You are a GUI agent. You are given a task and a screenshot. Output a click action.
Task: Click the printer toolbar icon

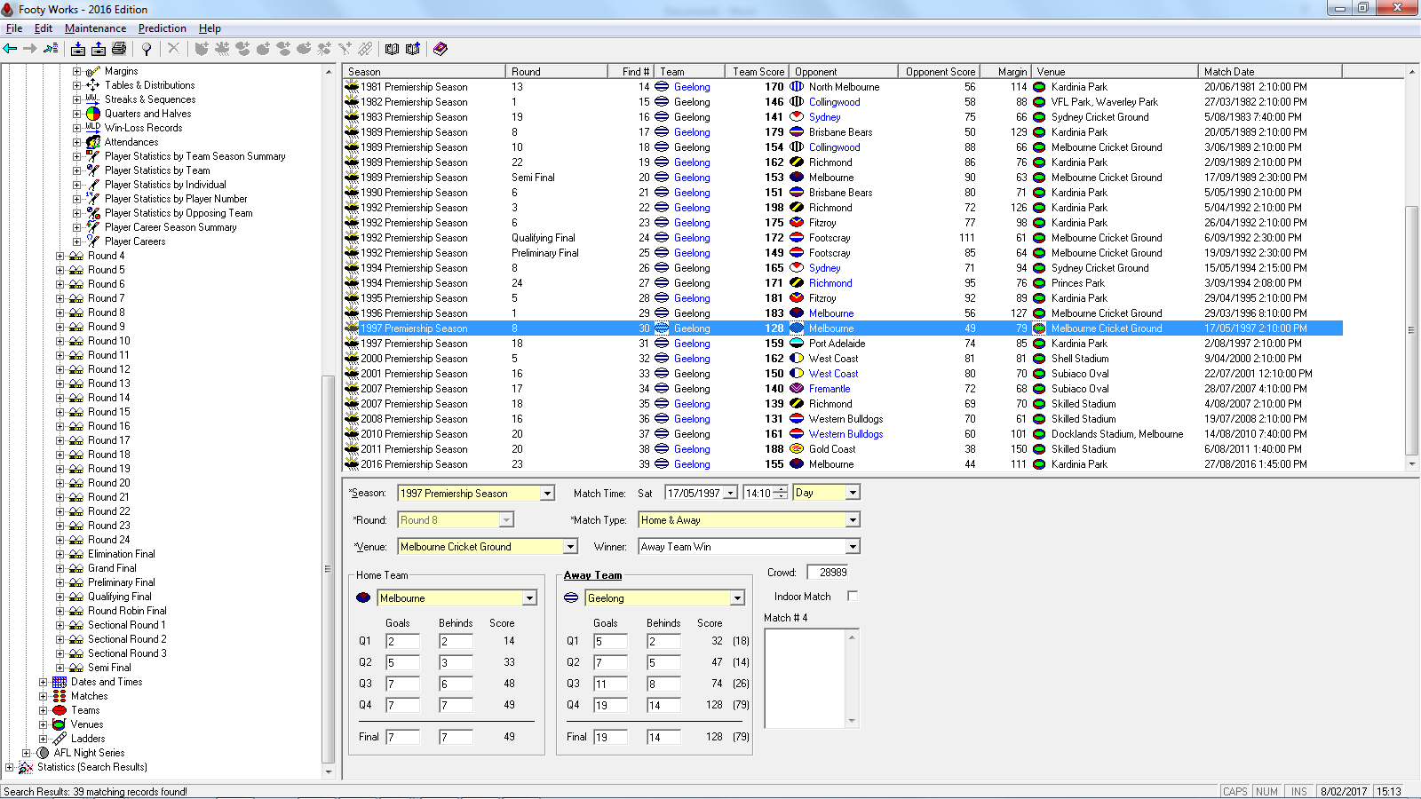119,49
